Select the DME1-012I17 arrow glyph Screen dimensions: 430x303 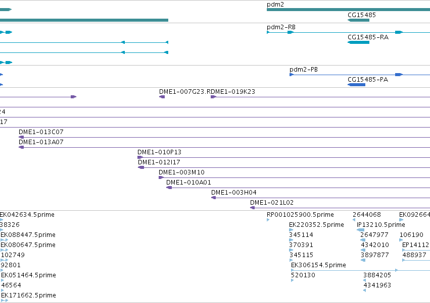click(141, 167)
